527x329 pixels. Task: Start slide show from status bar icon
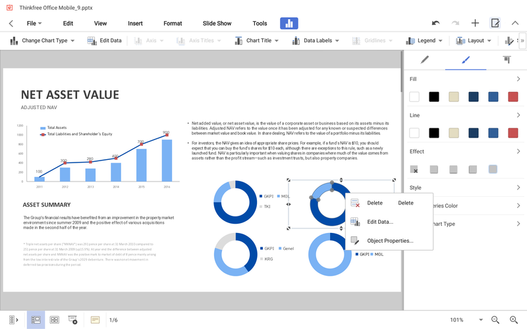point(72,320)
